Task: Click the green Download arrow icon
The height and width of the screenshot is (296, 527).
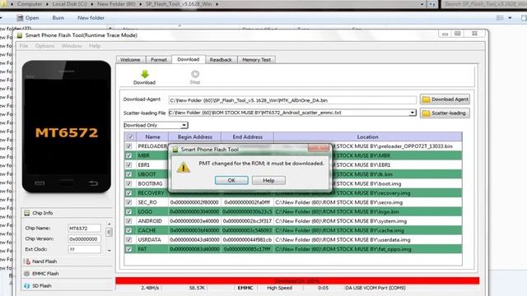Action: [x=145, y=74]
